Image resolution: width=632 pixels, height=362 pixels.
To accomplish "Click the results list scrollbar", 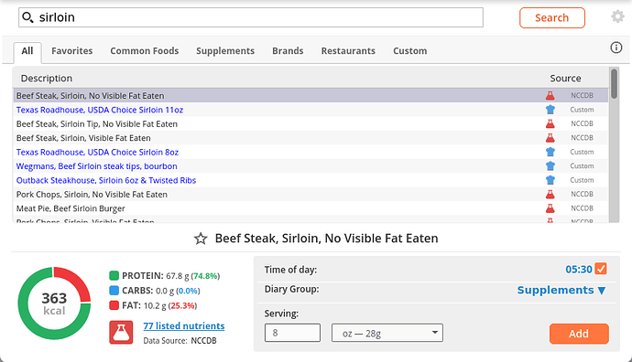I will [614, 144].
